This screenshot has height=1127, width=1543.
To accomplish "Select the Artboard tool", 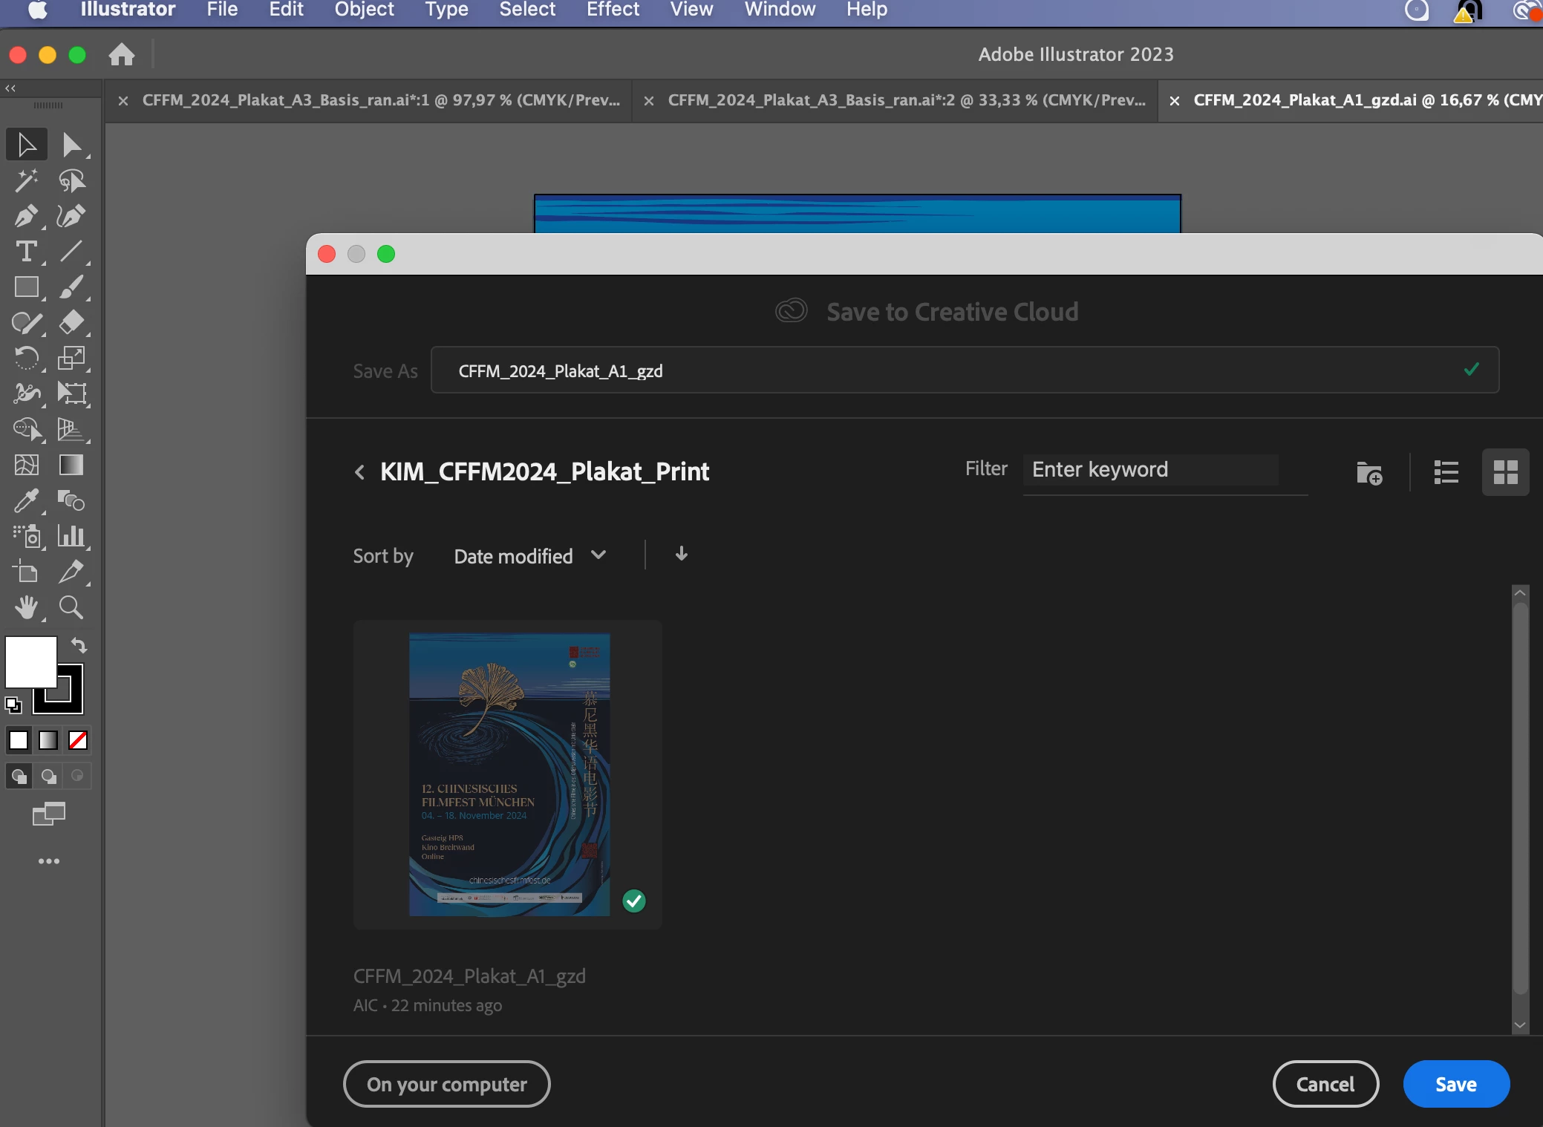I will click(x=26, y=572).
